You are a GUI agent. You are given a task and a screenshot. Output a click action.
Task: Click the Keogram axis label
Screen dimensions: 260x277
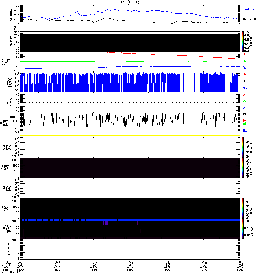[x=11, y=42]
